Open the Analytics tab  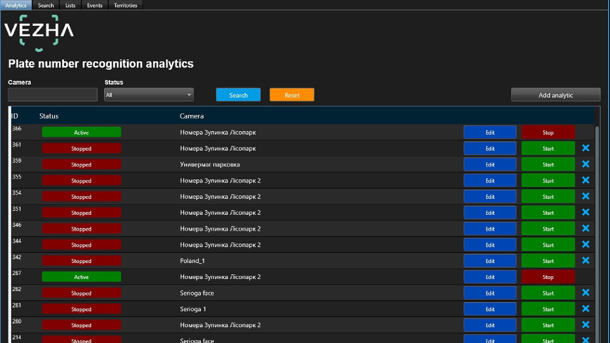click(16, 5)
